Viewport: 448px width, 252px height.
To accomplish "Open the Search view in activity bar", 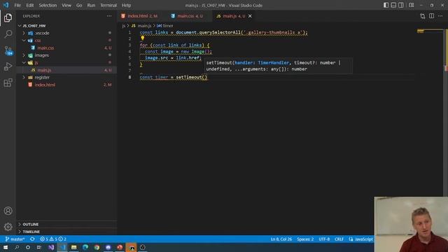I will pos(8,34).
